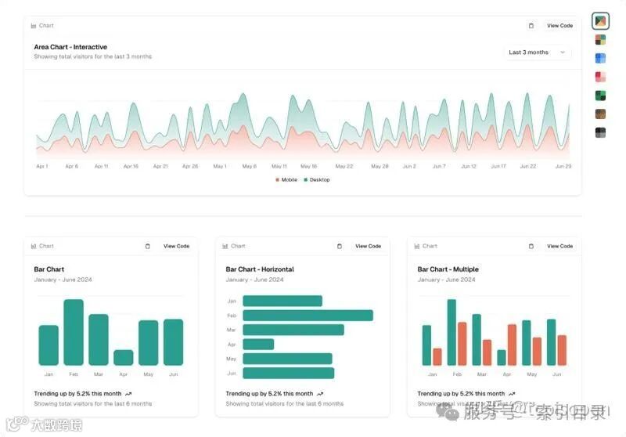Click the Feb bar in the Bar Chart
The width and height of the screenshot is (626, 437).
coord(74,332)
